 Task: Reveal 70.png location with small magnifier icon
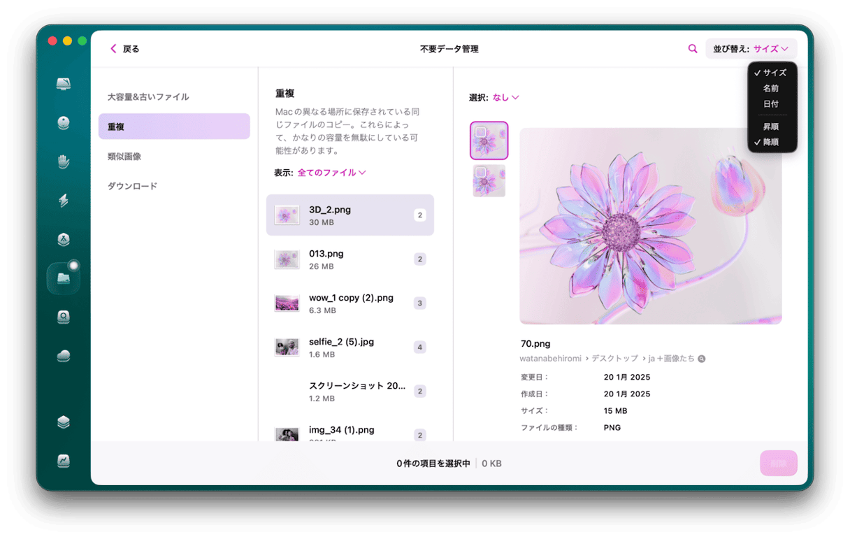(701, 359)
